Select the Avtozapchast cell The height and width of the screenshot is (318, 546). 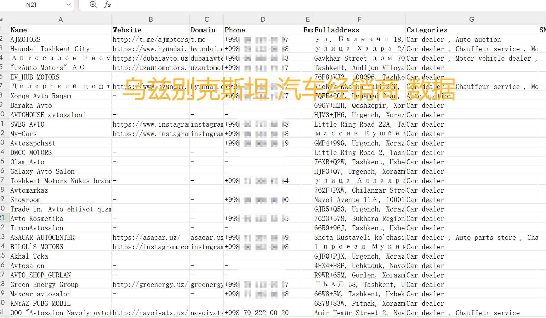pyautogui.click(x=60, y=143)
